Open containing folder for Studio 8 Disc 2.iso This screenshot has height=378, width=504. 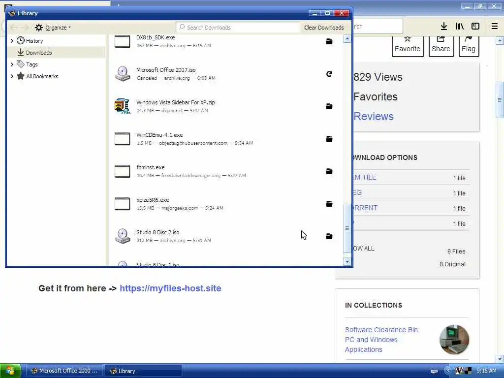click(x=329, y=236)
